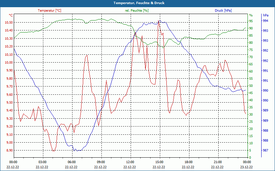Click the '09:00' time axis label

click(101, 162)
